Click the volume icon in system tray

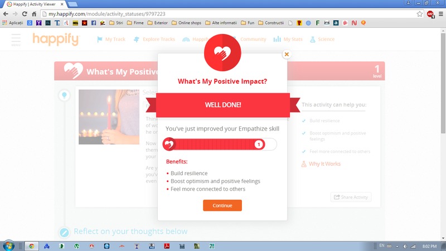(405, 246)
